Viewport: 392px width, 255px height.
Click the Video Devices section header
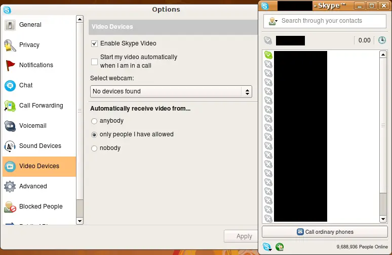(x=173, y=27)
